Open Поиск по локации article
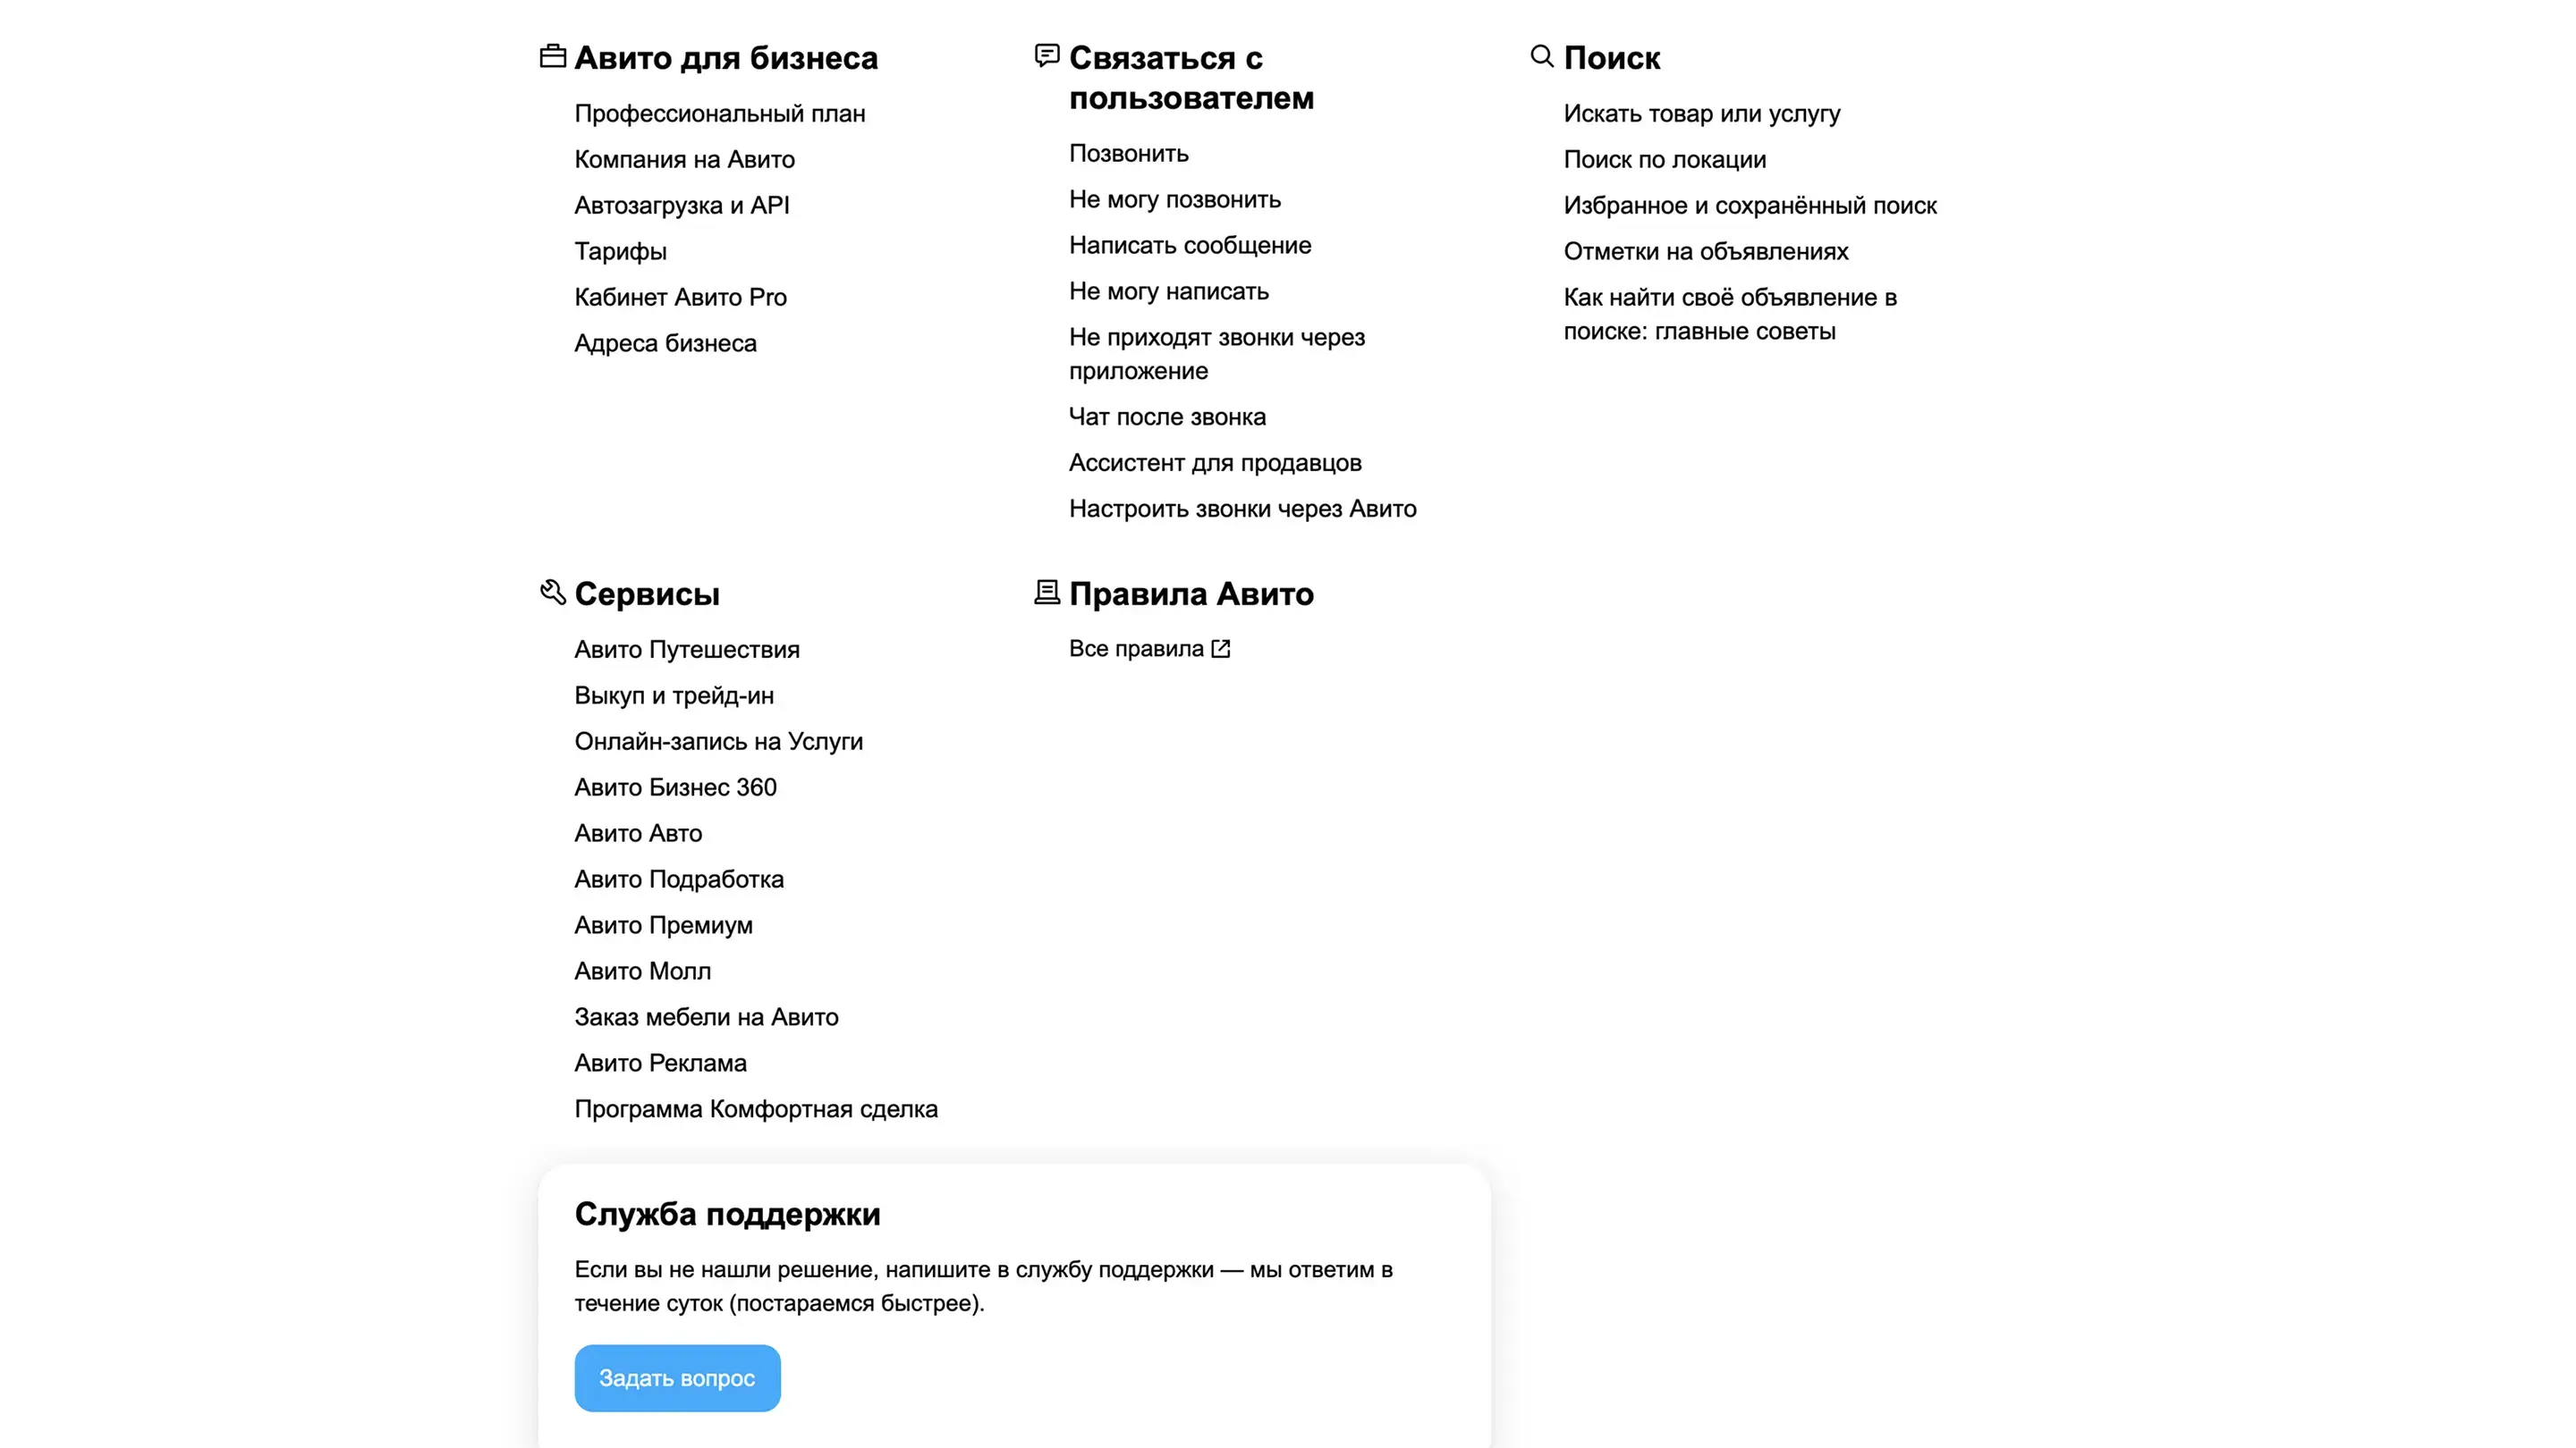Screen dimensions: 2576x1448 [1664, 160]
